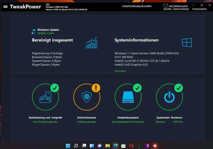Screen dimensions: 213x149
Task: Click Keine Probleme gefunden under Geräteleistung
Action: pos(45,122)
